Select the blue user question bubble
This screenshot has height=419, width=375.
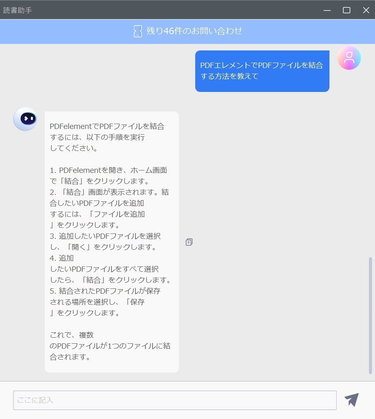(x=262, y=71)
